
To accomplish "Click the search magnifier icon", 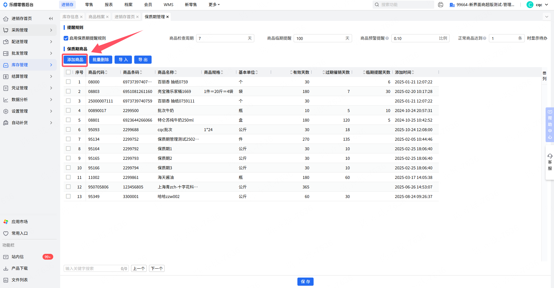I will pyautogui.click(x=377, y=5).
